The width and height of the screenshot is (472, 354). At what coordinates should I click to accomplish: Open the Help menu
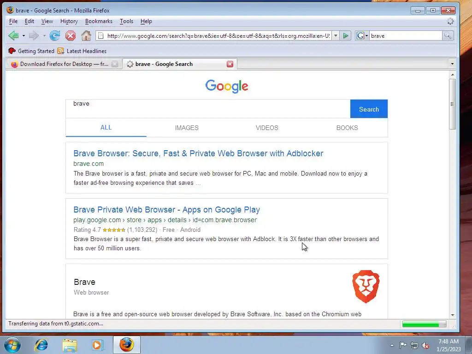tap(146, 21)
